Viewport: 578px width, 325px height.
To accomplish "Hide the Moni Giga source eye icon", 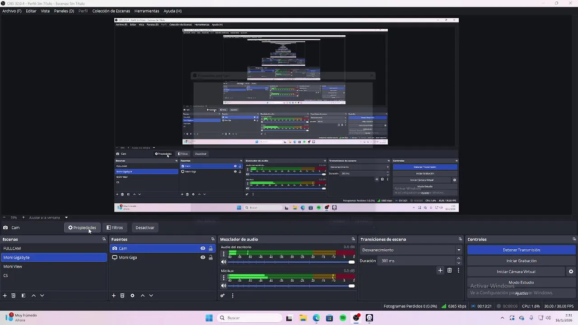I will coord(203,257).
